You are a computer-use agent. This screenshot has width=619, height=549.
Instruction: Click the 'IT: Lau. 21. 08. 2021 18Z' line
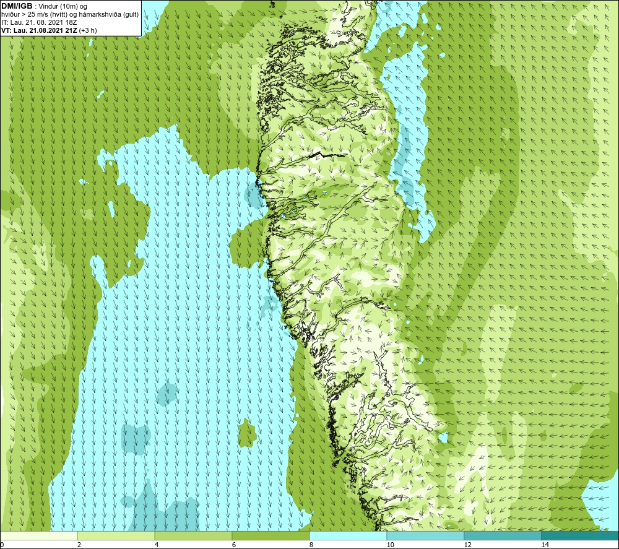tap(39, 22)
